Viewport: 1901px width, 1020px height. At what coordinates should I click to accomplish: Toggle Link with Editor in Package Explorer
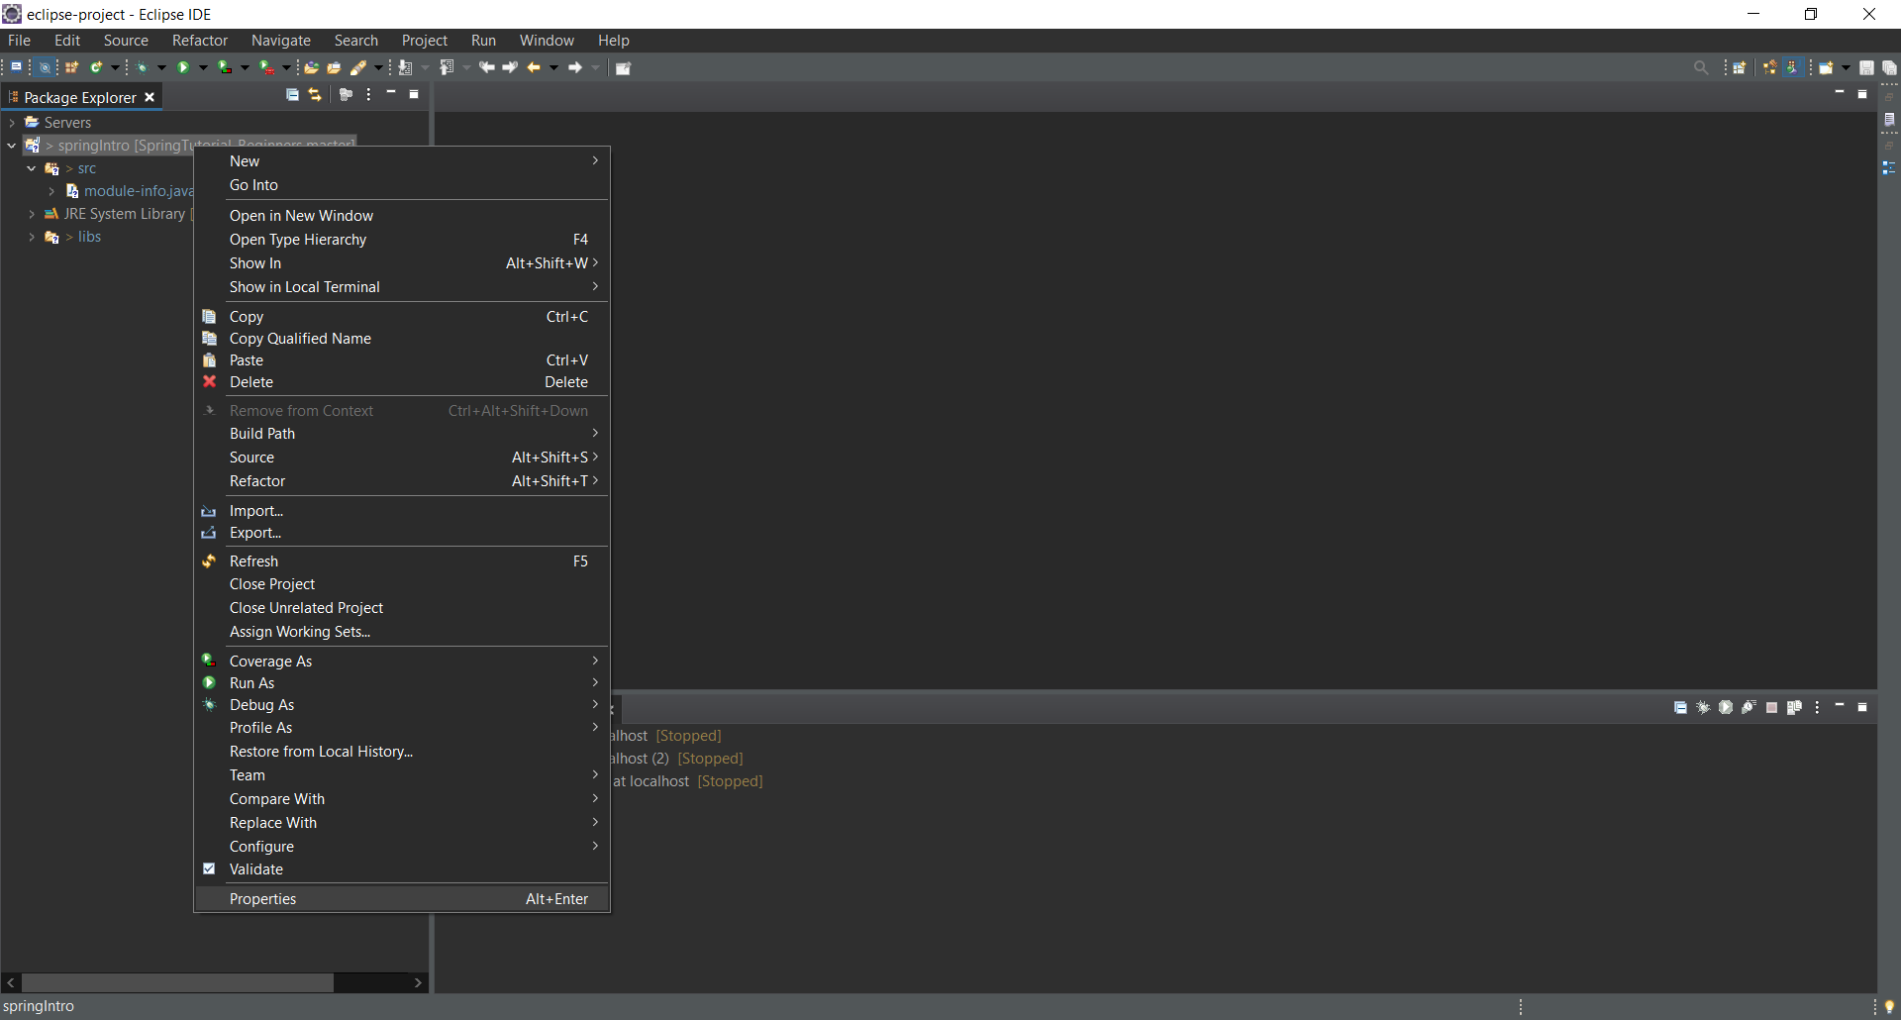point(315,94)
